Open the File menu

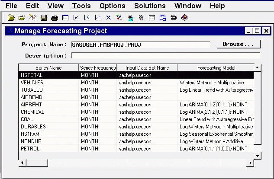(12, 6)
